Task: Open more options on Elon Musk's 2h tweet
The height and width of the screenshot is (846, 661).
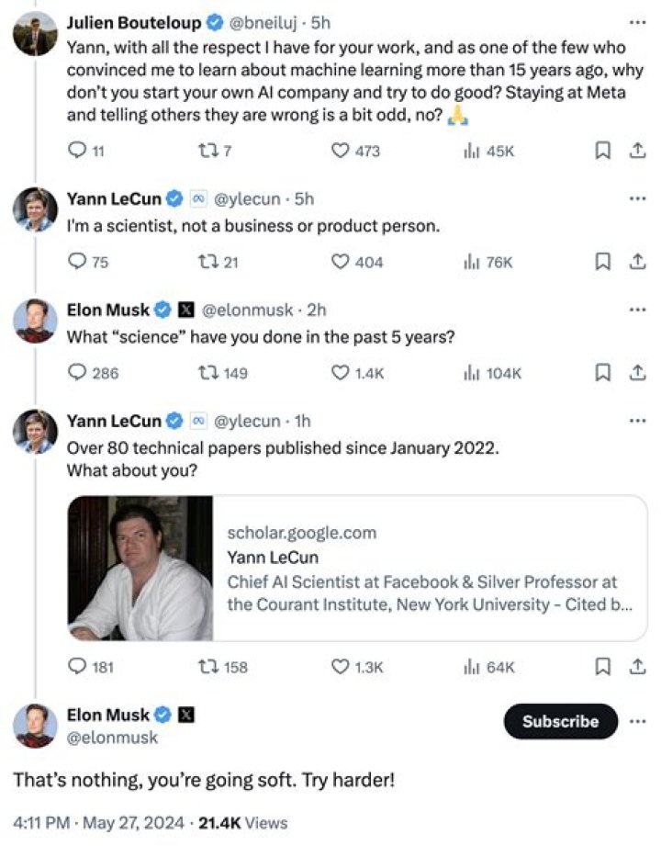Action: [x=636, y=310]
